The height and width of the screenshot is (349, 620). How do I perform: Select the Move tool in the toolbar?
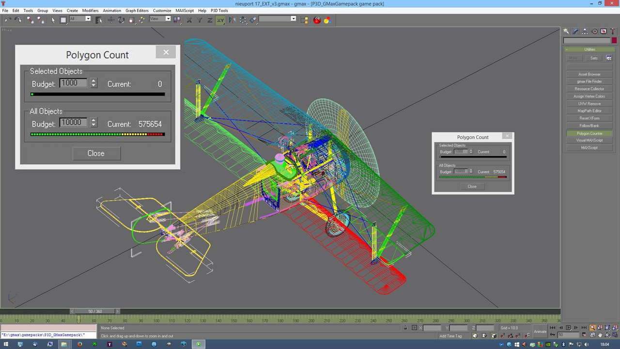click(x=111, y=20)
